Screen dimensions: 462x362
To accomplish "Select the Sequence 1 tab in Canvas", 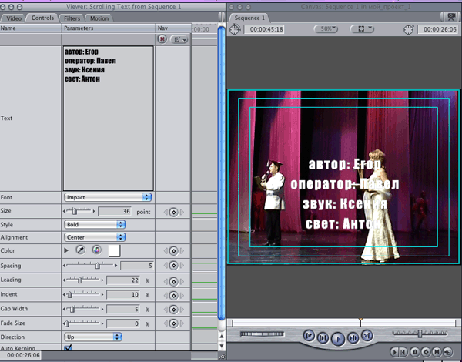I will pyautogui.click(x=249, y=18).
